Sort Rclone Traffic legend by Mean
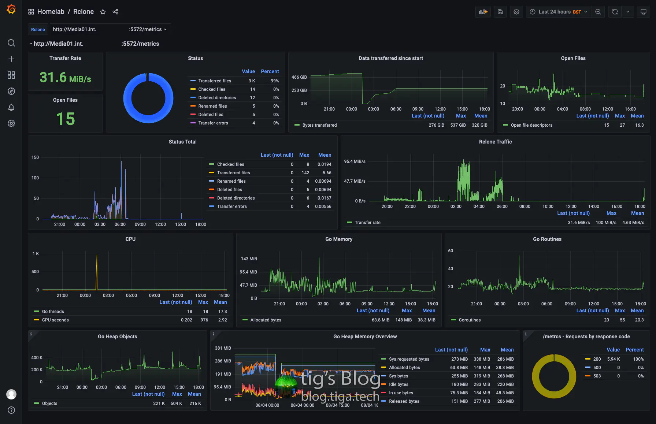Screen dimensions: 656x424 coord(638,213)
